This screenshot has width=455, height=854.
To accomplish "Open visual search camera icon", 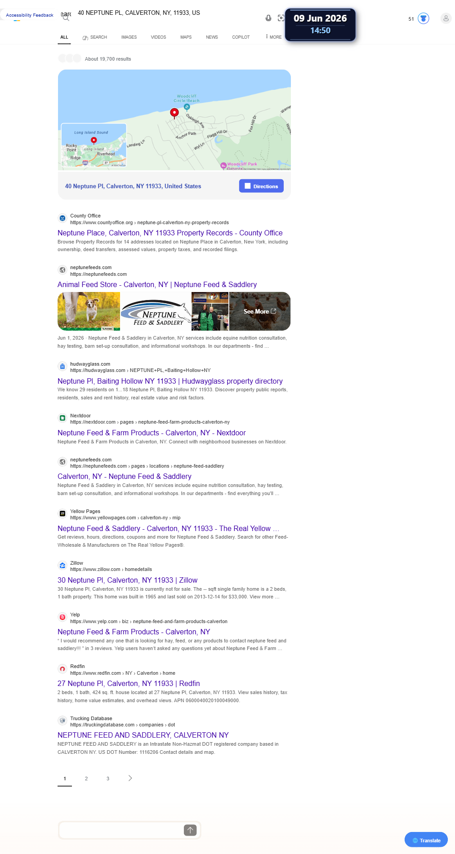I will pos(281,18).
